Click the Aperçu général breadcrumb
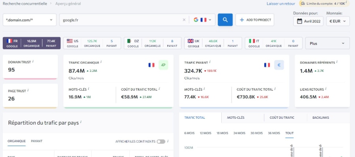Screen dimensions: 355x157 tap(68, 4)
